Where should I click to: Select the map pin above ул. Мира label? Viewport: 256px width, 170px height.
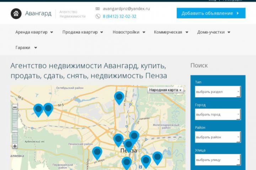[x=97, y=153]
